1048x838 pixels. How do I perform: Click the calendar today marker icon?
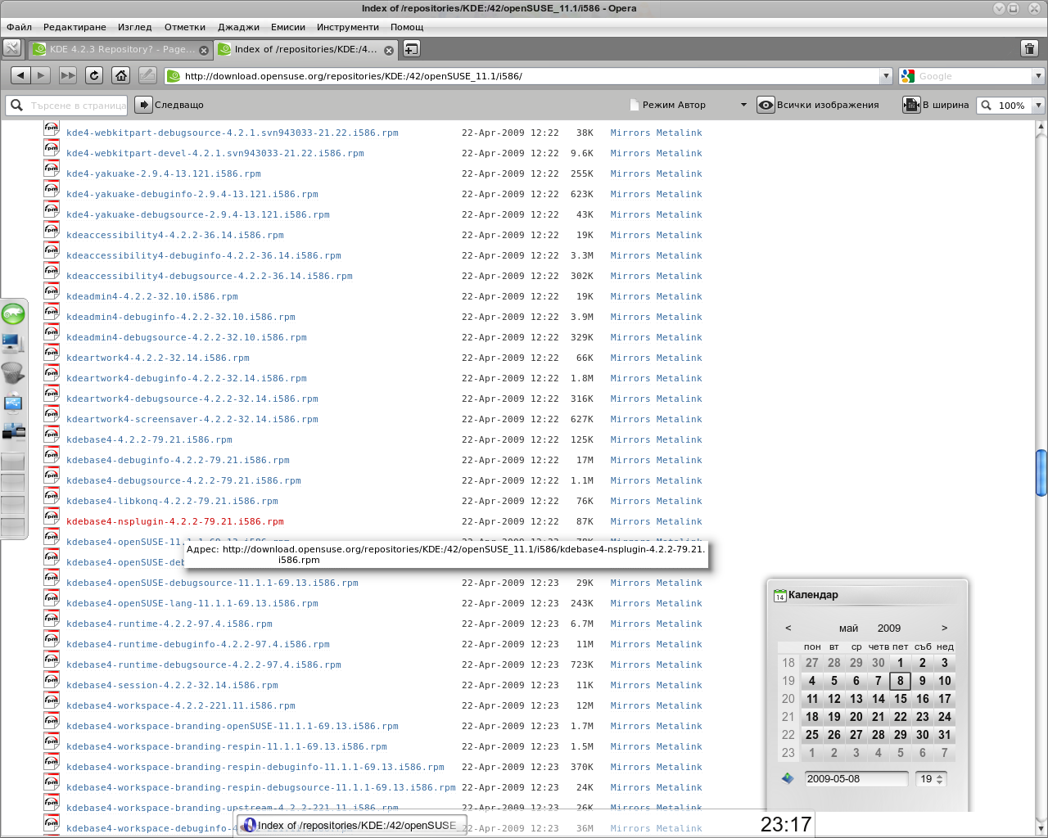coord(788,778)
